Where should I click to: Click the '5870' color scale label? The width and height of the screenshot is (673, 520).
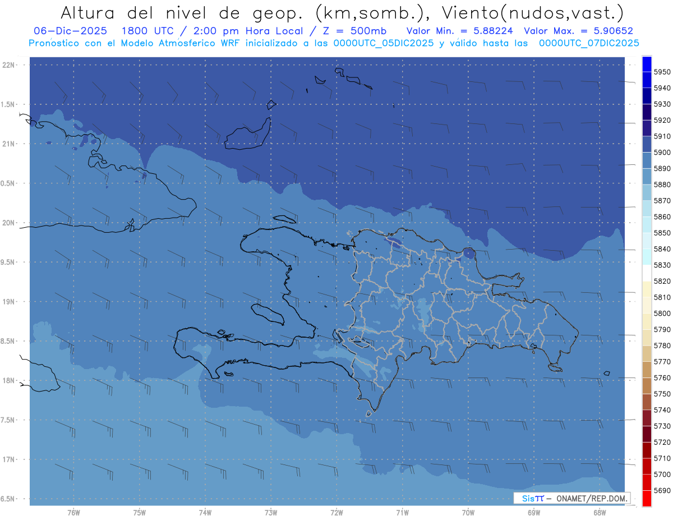[x=662, y=201]
